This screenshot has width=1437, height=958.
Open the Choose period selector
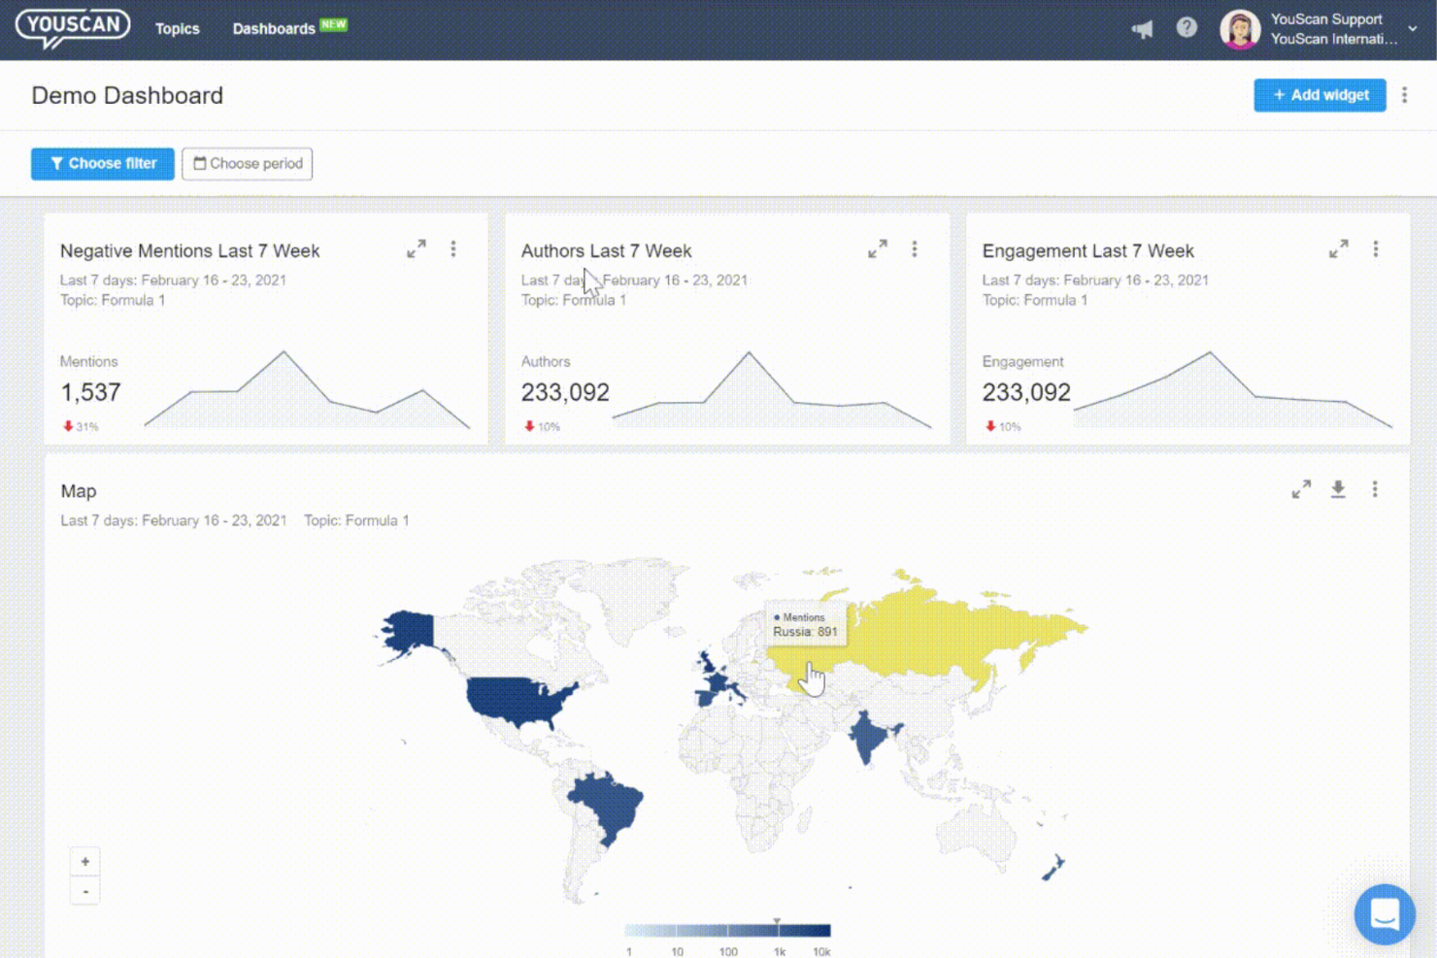pos(247,163)
